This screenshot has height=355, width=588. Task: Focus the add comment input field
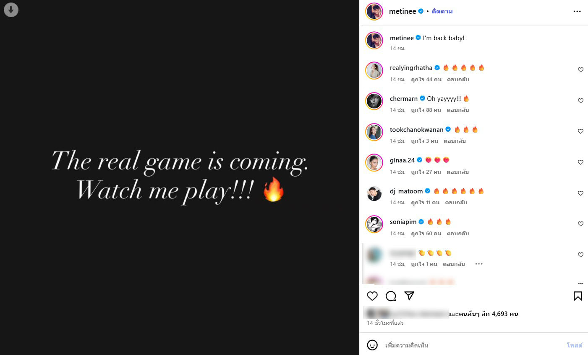[472, 345]
